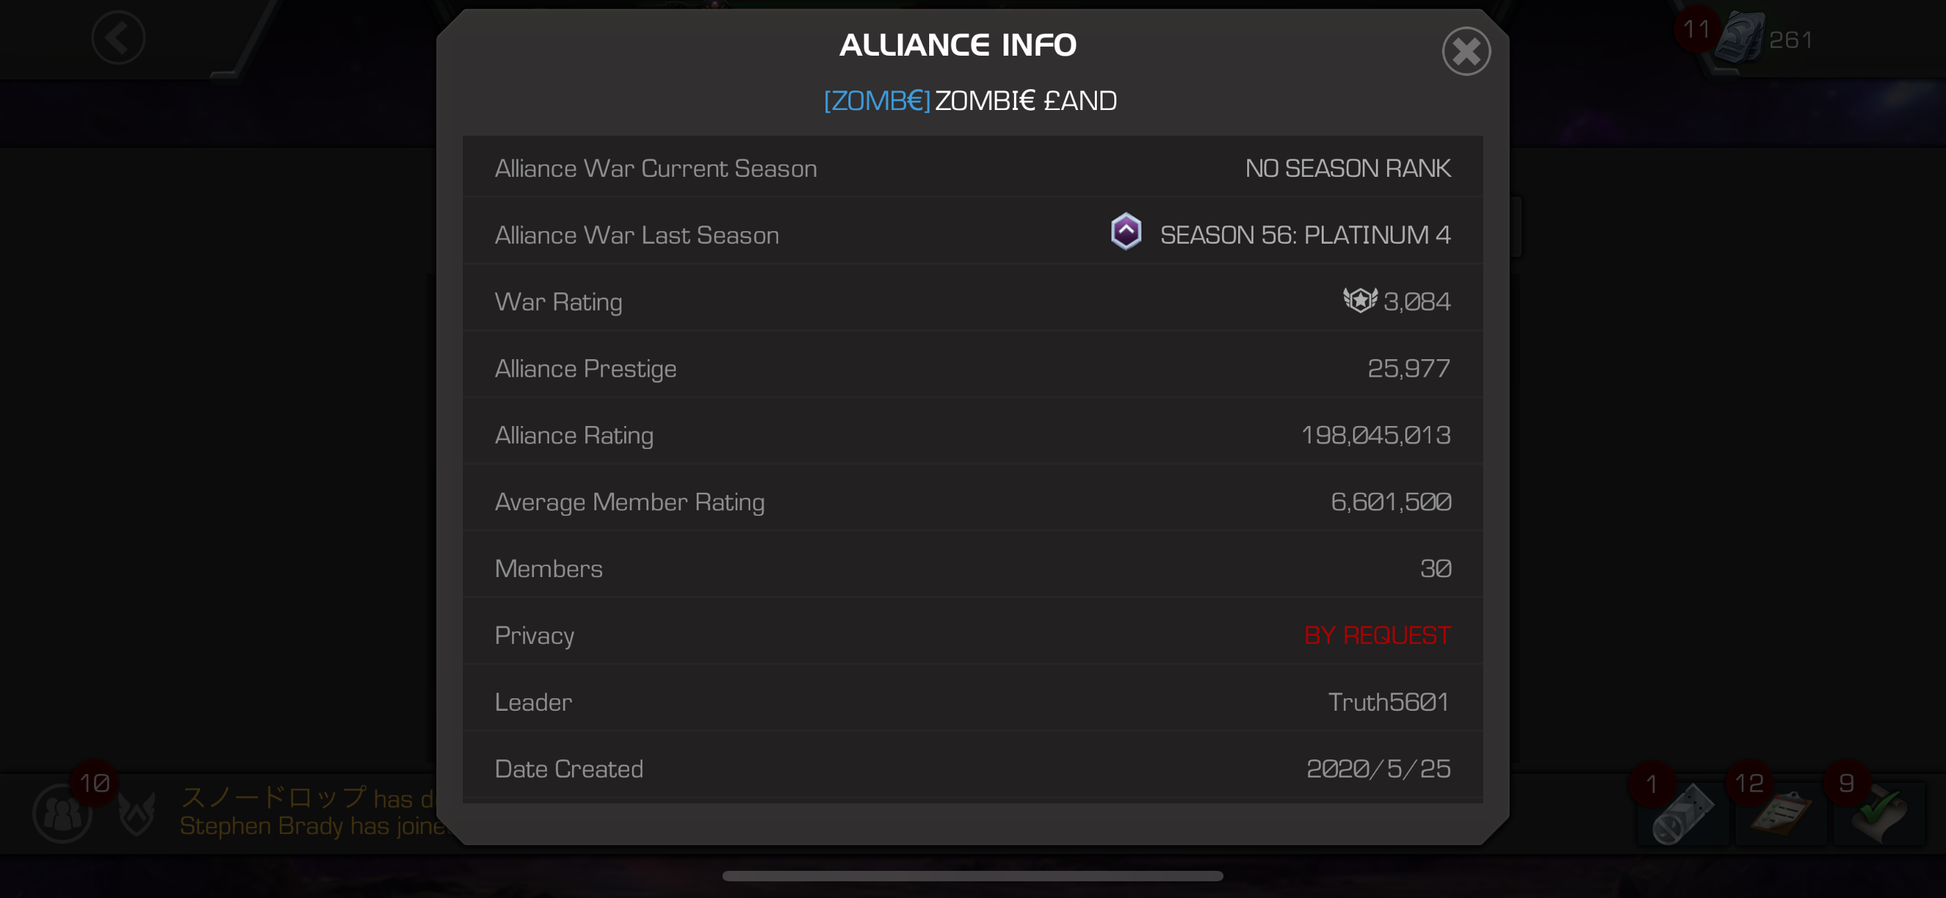Open the checkmark objectives icon with badge 9
This screenshot has height=898, width=1946.
[x=1878, y=813]
